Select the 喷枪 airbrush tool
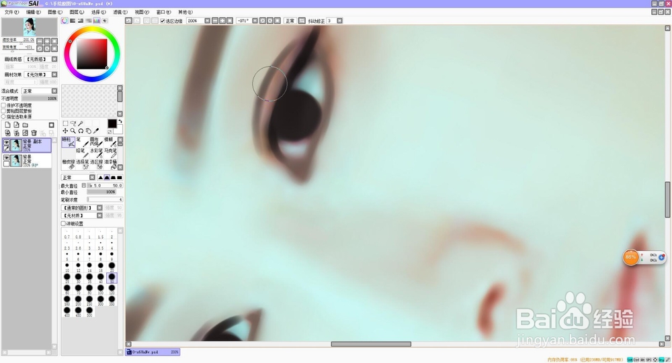The width and height of the screenshot is (672, 363). coord(68,142)
